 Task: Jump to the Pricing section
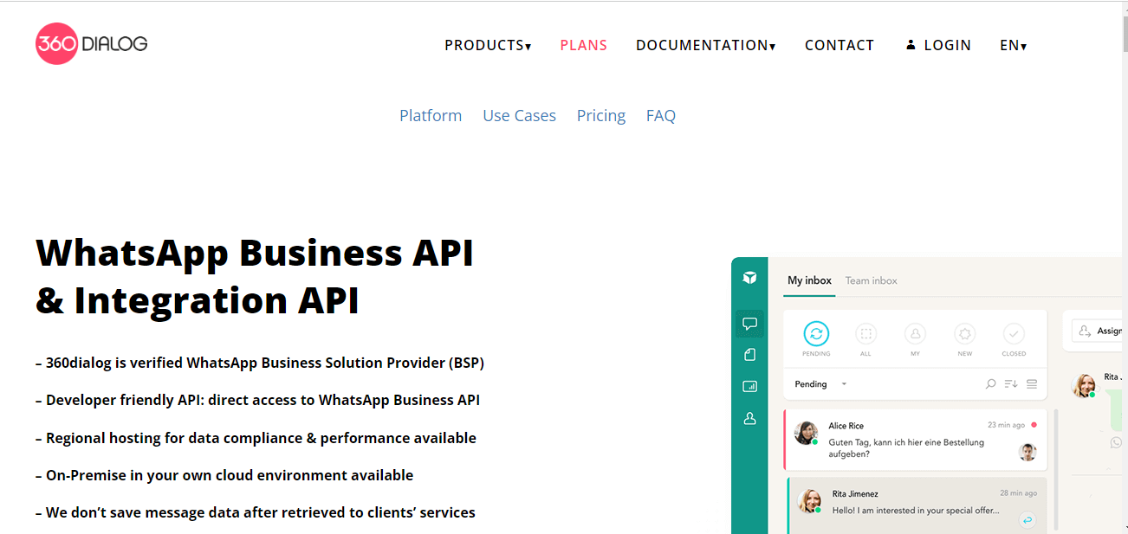pyautogui.click(x=601, y=115)
